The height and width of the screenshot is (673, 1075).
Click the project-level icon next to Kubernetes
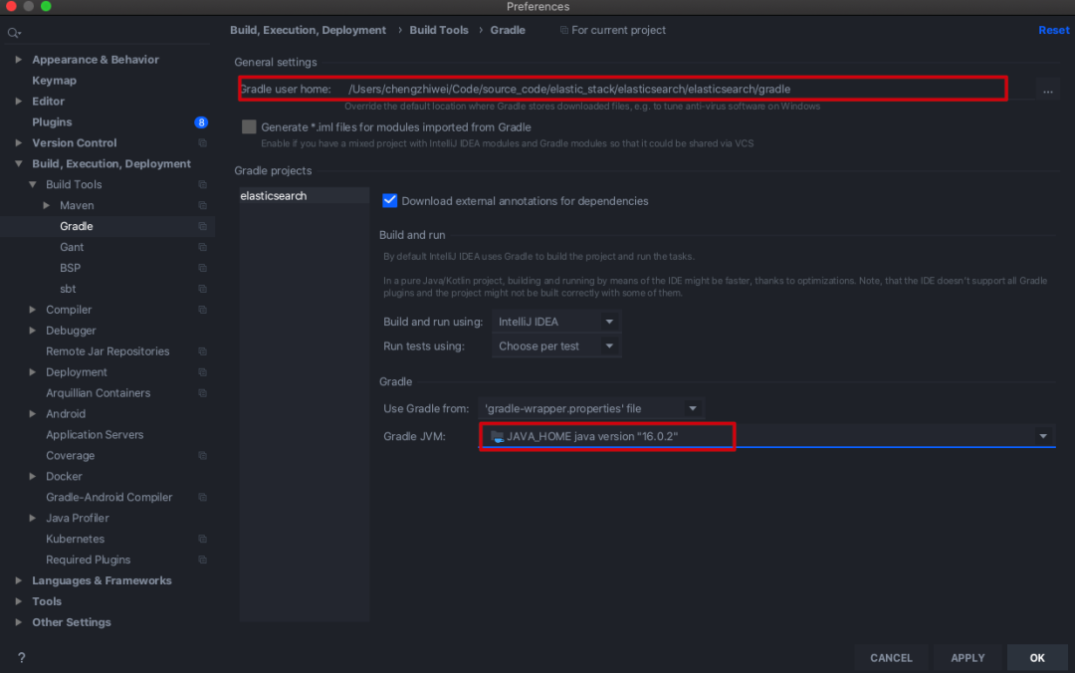[x=202, y=539]
